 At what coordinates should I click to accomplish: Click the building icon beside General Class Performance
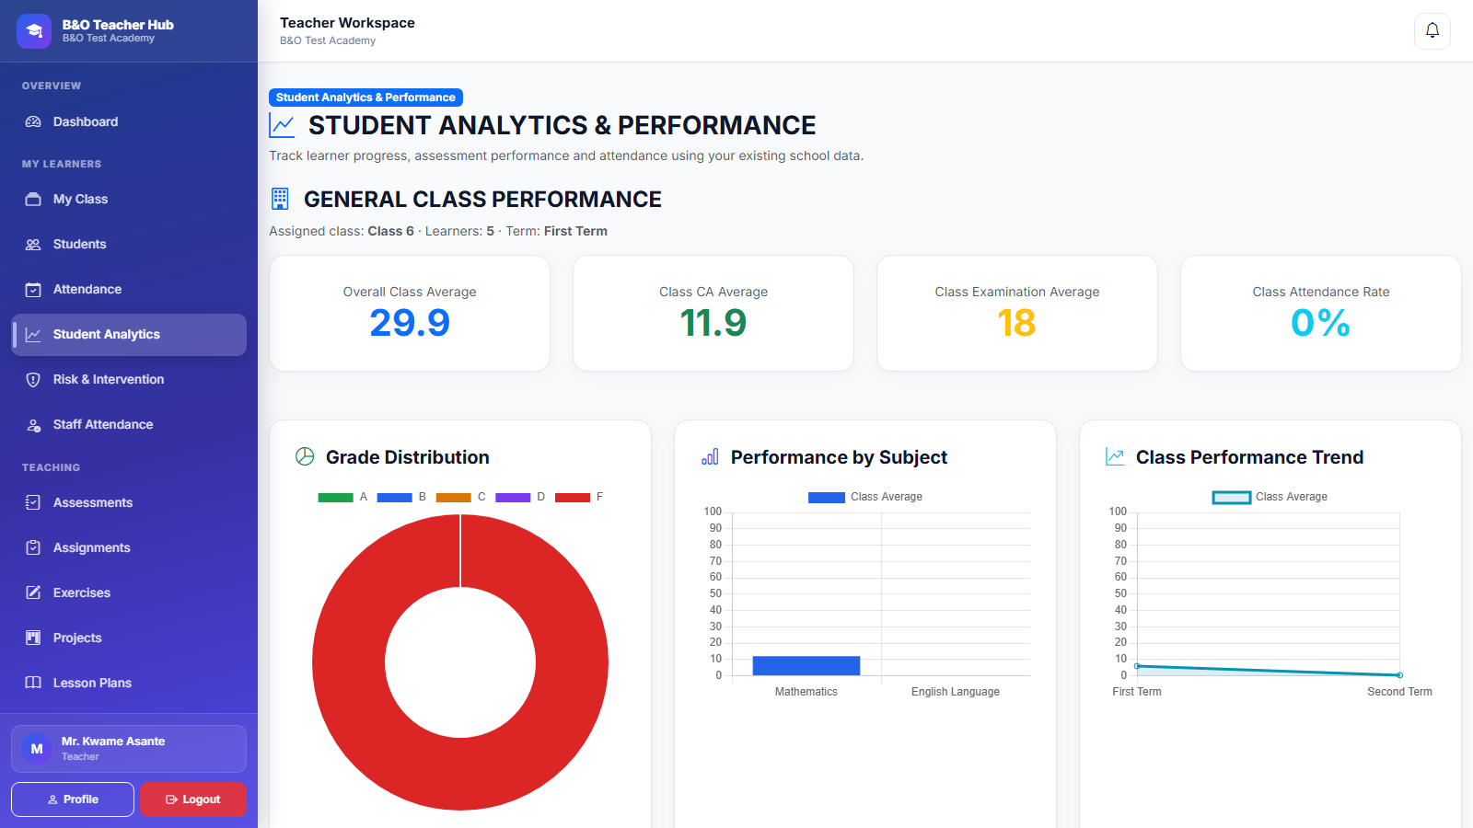pos(280,199)
